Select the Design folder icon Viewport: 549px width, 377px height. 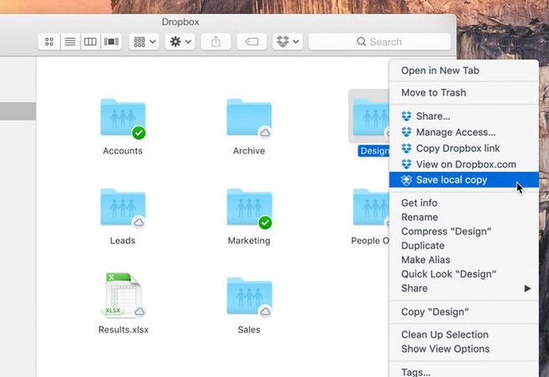pos(371,118)
